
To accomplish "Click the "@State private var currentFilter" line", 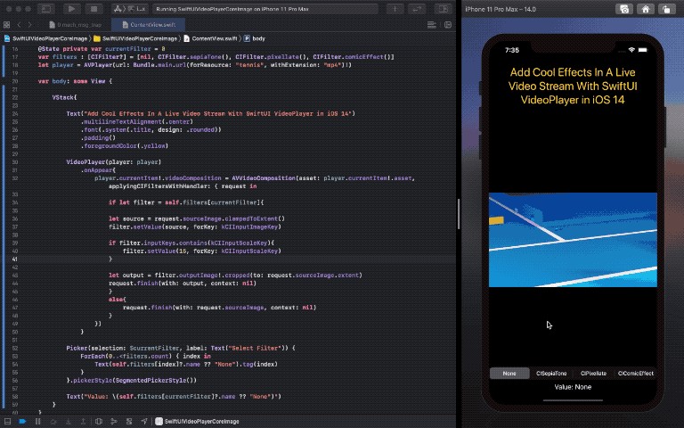I will 102,49.
